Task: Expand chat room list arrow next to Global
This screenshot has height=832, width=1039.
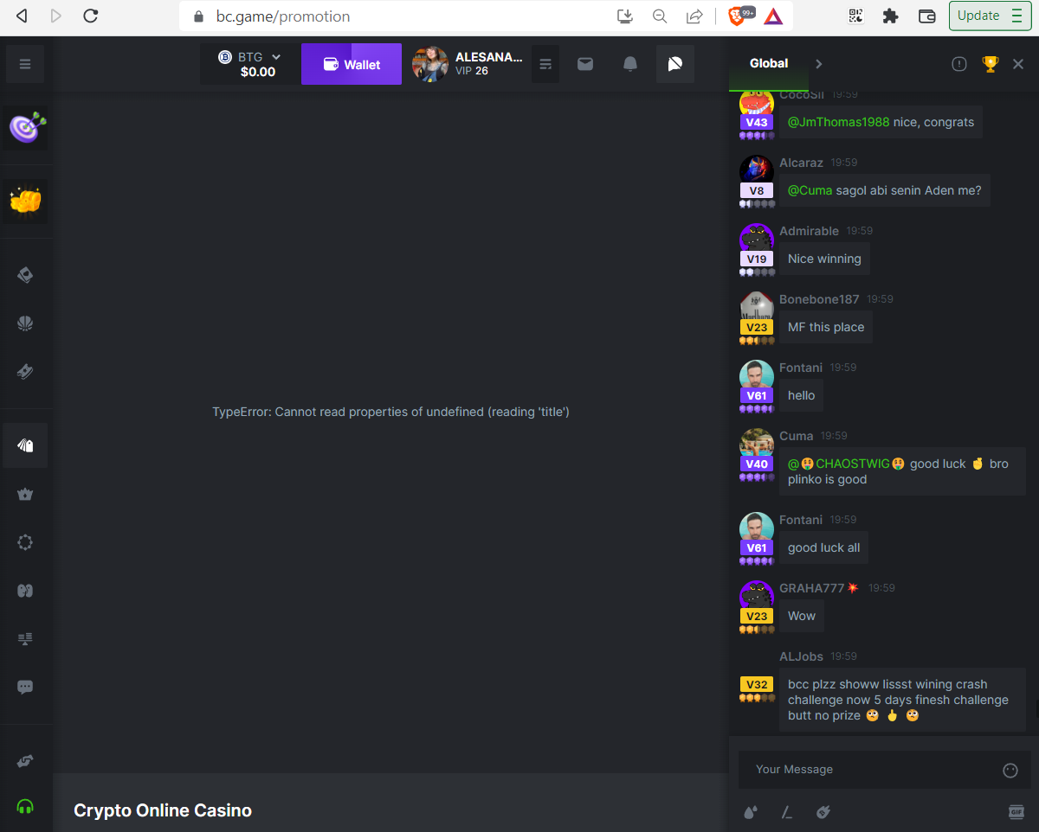Action: click(819, 63)
